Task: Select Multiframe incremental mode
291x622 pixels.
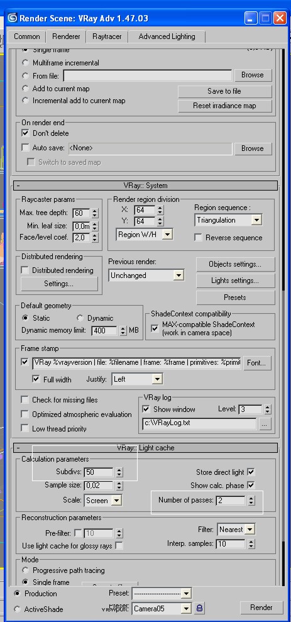Action: click(x=25, y=63)
